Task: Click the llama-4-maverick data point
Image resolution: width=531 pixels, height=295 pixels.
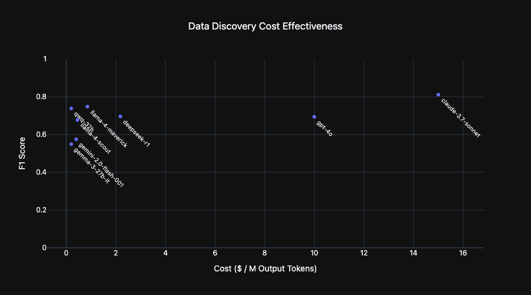Action: 87,107
